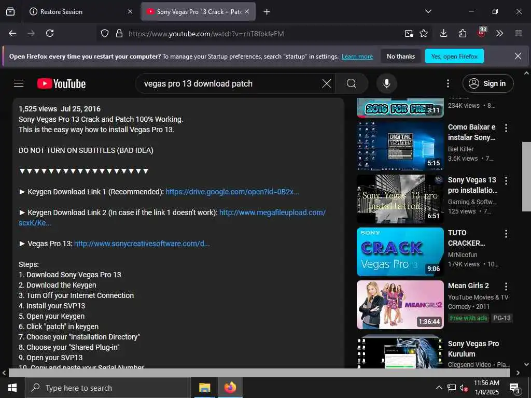List all tabs dropdown arrow
Viewport: 531px width, 398px height.
428,11
